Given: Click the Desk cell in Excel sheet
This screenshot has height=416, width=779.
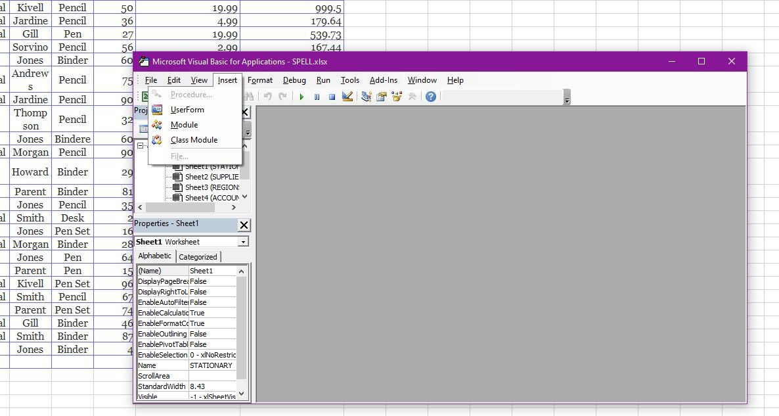Looking at the screenshot, I should click(72, 218).
